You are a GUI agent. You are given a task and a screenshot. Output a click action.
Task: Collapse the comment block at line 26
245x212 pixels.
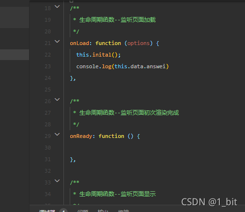57,100
